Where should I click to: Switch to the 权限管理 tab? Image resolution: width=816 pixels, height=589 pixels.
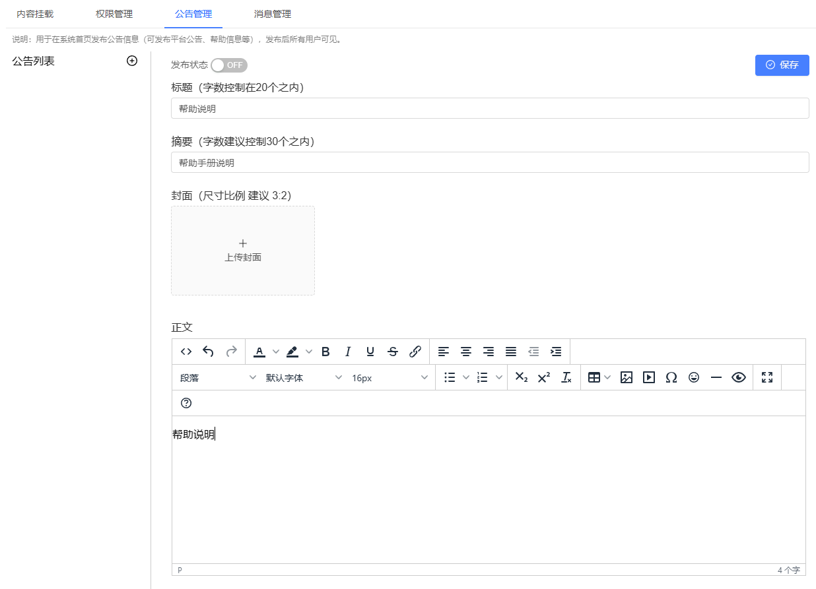click(114, 14)
